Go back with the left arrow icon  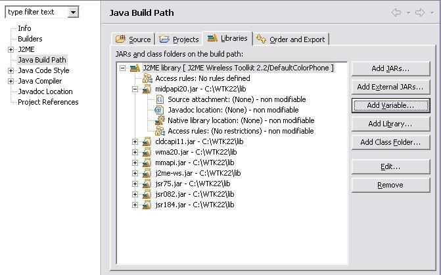coord(396,12)
